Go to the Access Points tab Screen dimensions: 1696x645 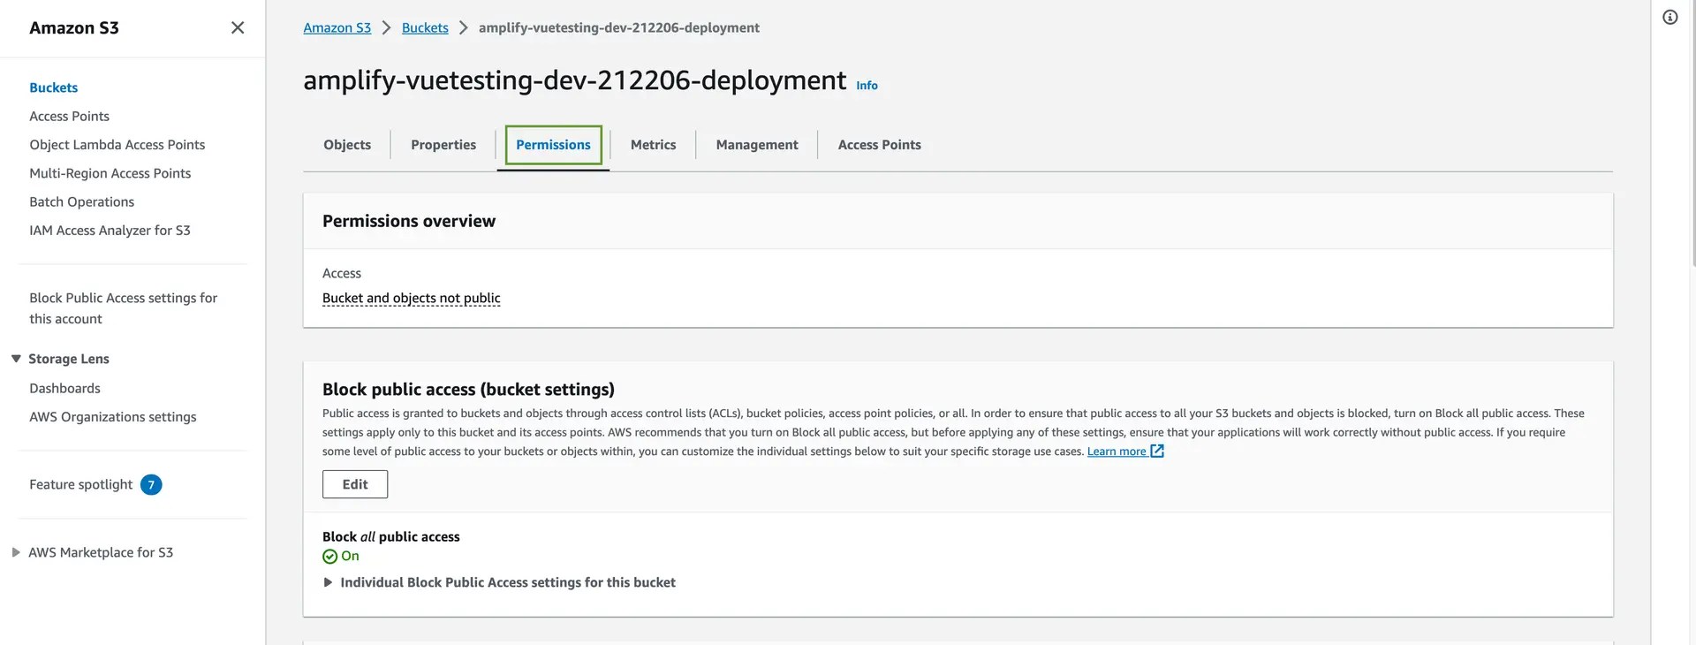click(879, 145)
